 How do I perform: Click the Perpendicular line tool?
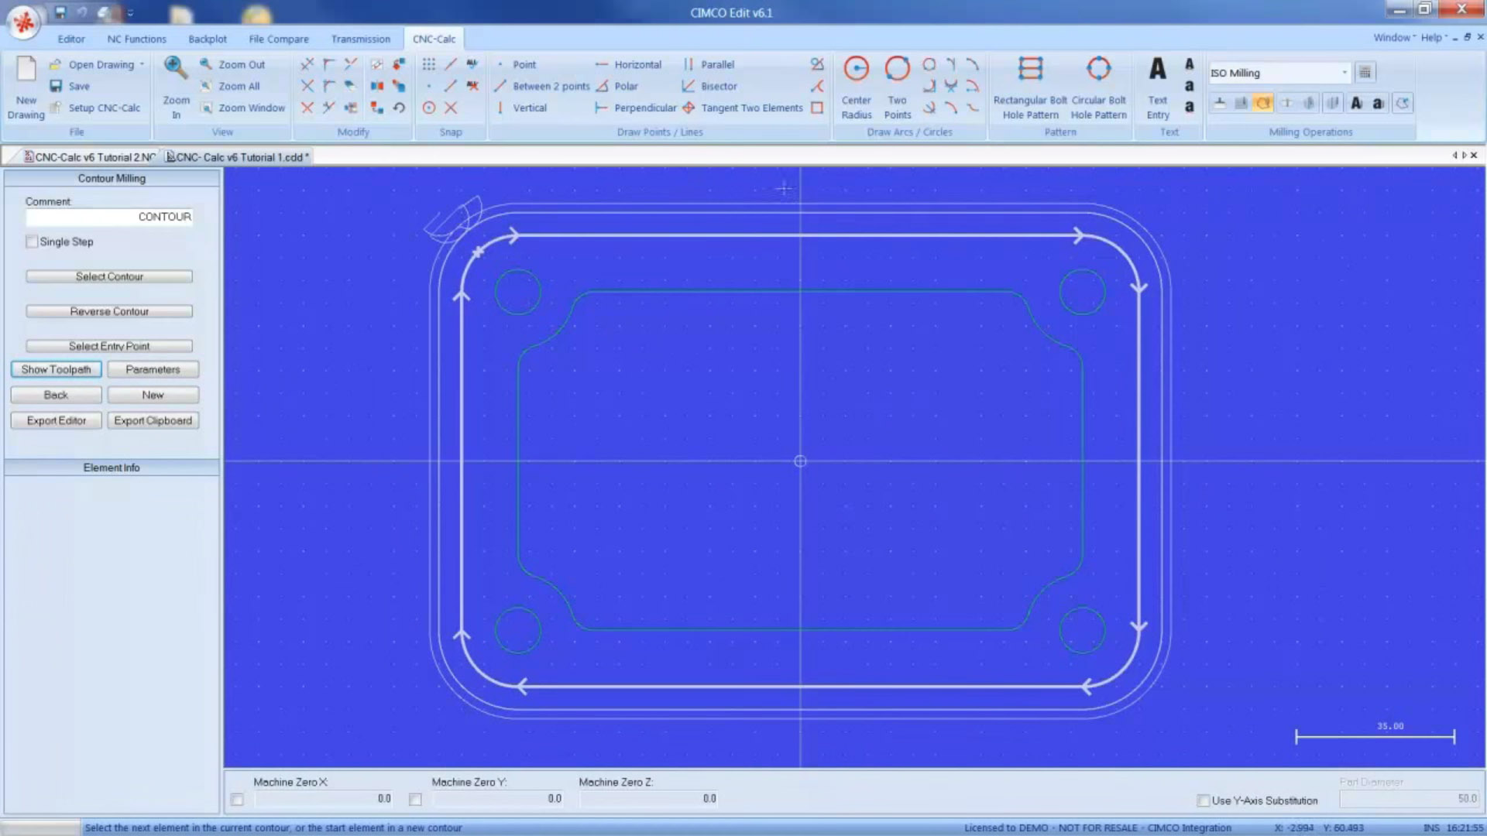(635, 108)
